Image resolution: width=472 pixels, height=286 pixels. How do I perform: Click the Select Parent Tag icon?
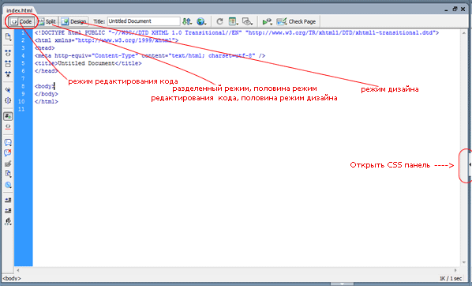(x=8, y=90)
